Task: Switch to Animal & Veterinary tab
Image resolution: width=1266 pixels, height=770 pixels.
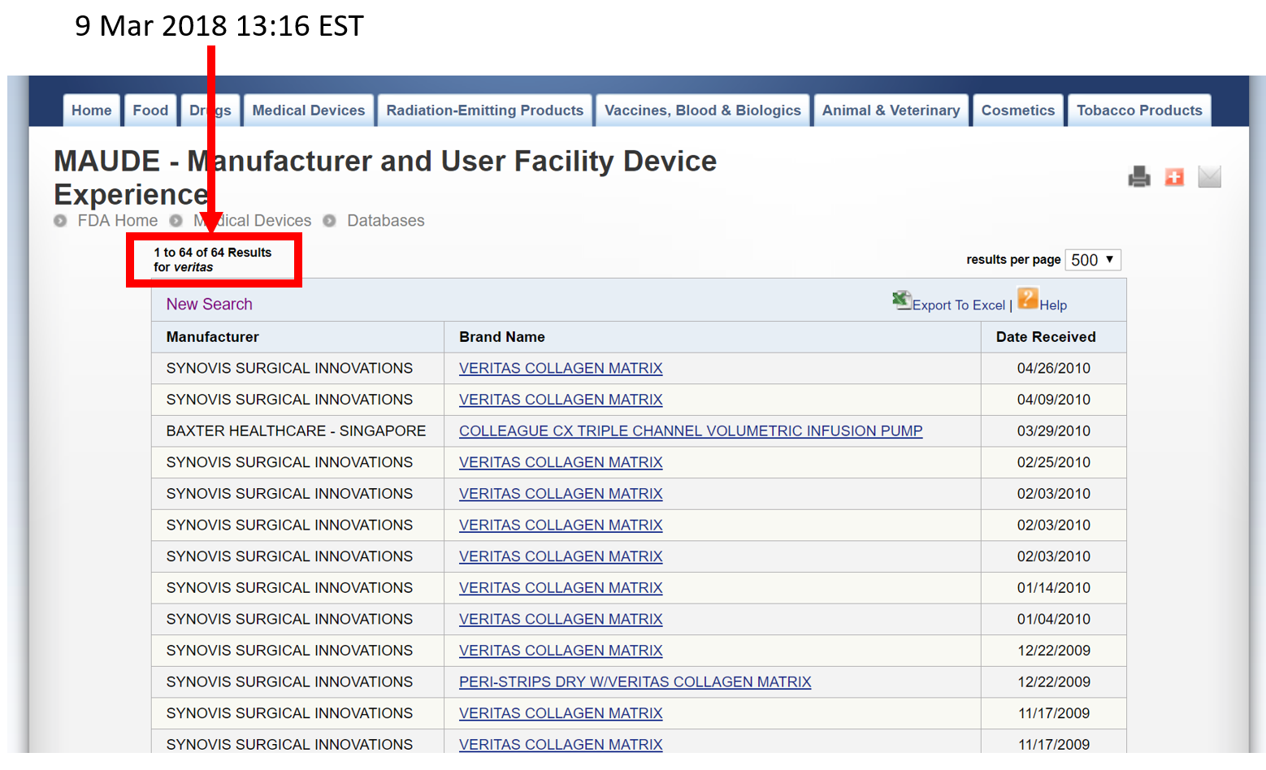Action: point(890,110)
